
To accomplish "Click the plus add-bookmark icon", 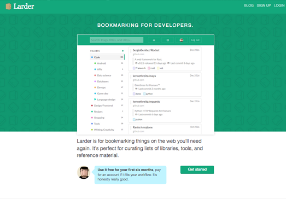I will click(154, 40).
